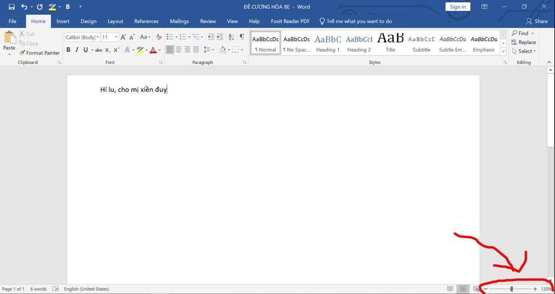Toggle Strikethrough formatting
The image size is (555, 294).
click(x=99, y=50)
